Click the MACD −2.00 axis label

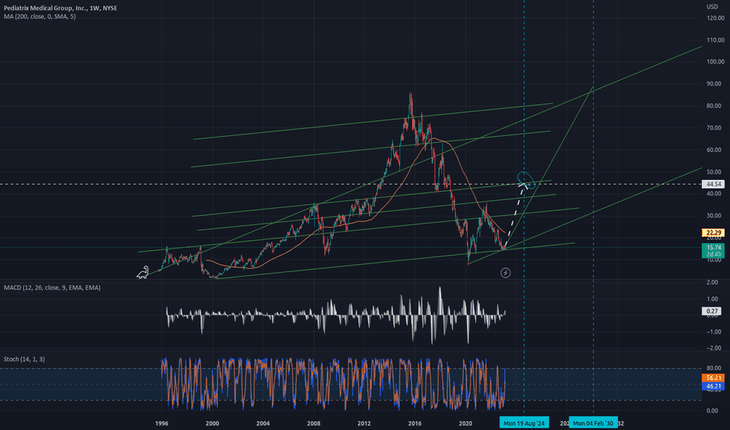click(714, 348)
